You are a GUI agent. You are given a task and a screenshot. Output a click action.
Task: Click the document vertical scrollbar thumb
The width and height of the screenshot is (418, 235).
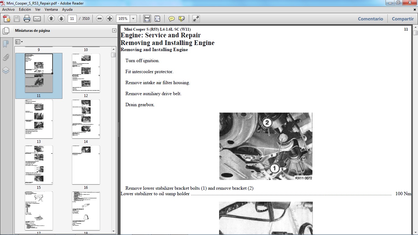pos(415,33)
